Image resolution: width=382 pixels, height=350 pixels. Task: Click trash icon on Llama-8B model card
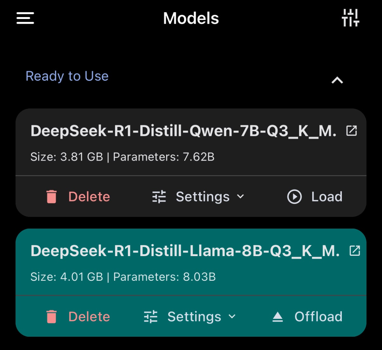pyautogui.click(x=51, y=317)
